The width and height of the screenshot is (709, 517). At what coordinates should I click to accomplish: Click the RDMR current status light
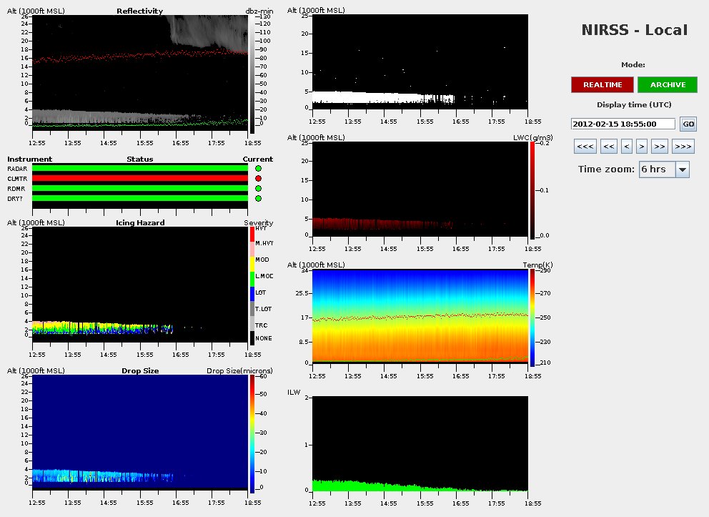(x=258, y=188)
